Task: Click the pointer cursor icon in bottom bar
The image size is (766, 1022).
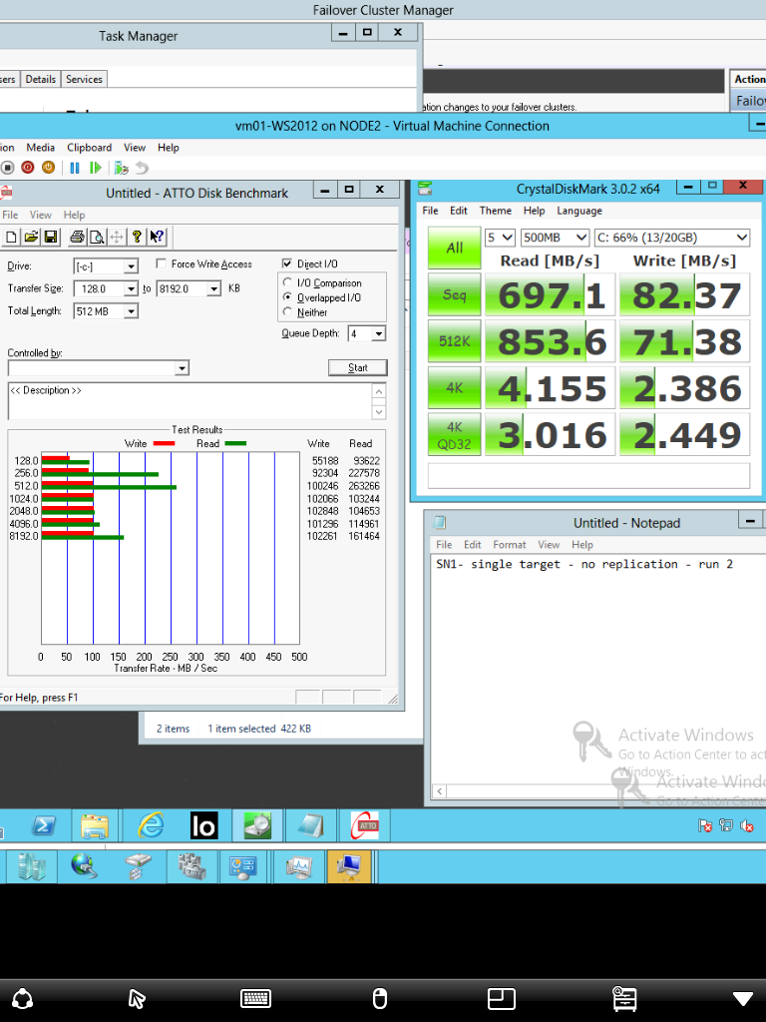Action: [136, 998]
